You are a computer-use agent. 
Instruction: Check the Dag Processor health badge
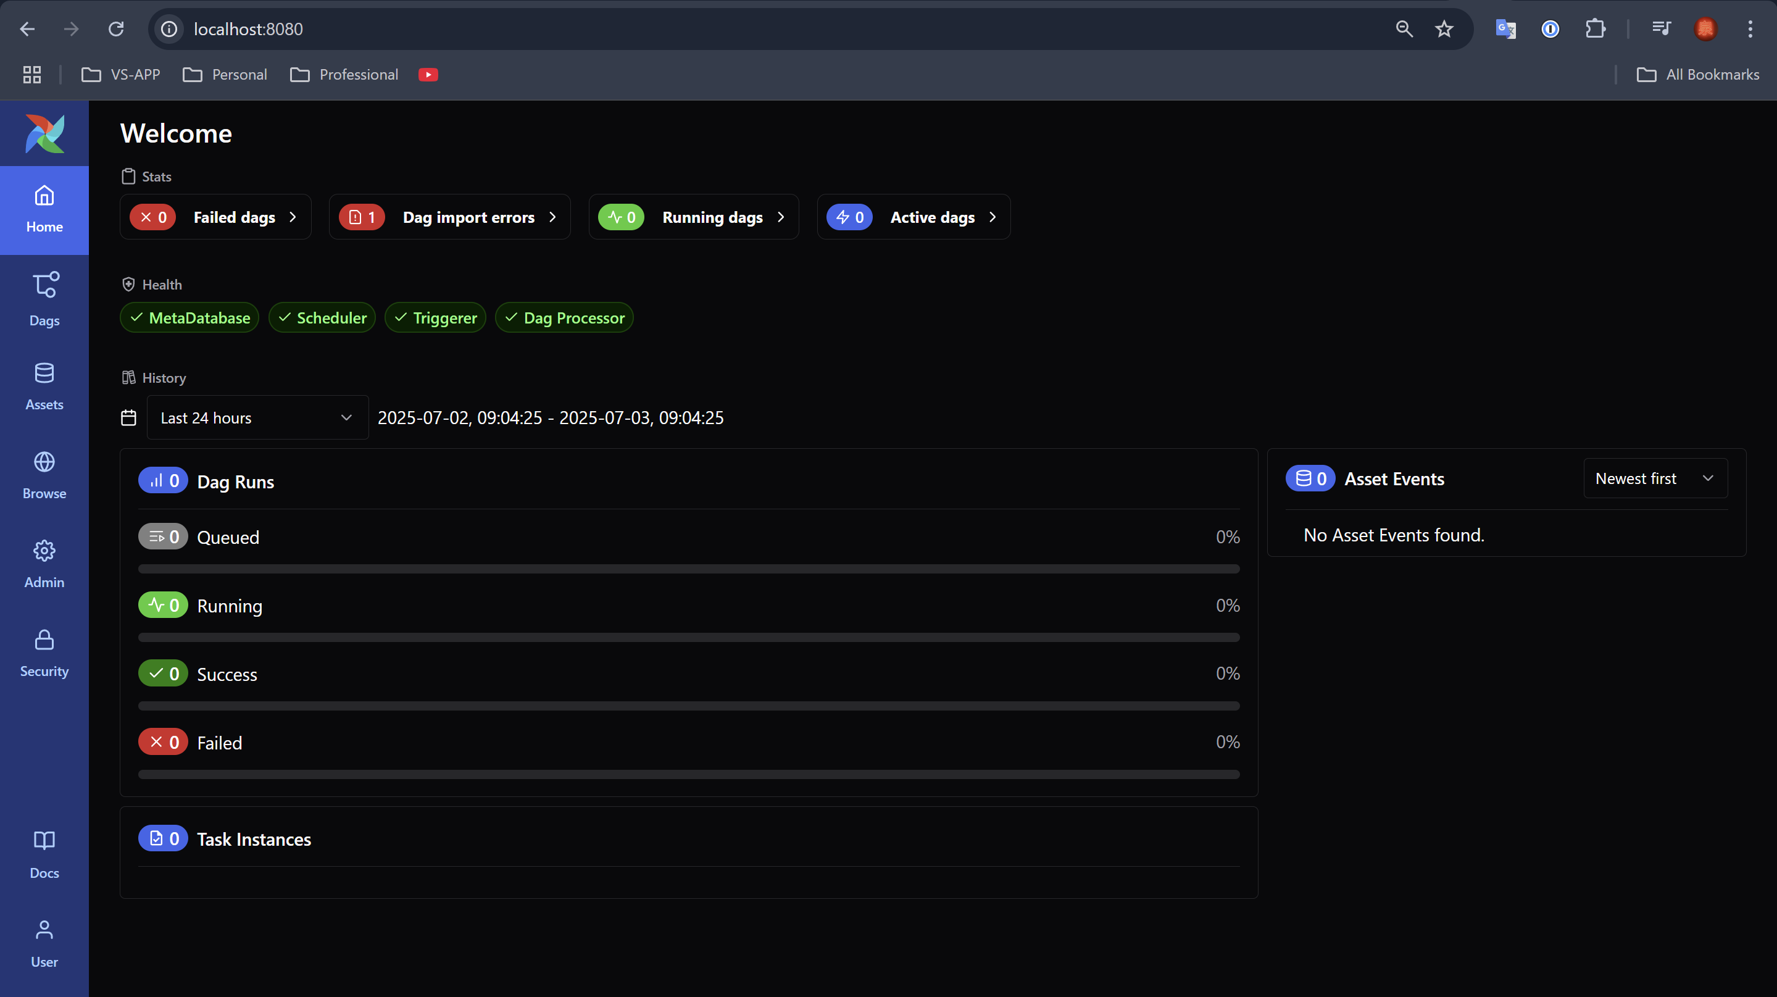[x=564, y=317]
